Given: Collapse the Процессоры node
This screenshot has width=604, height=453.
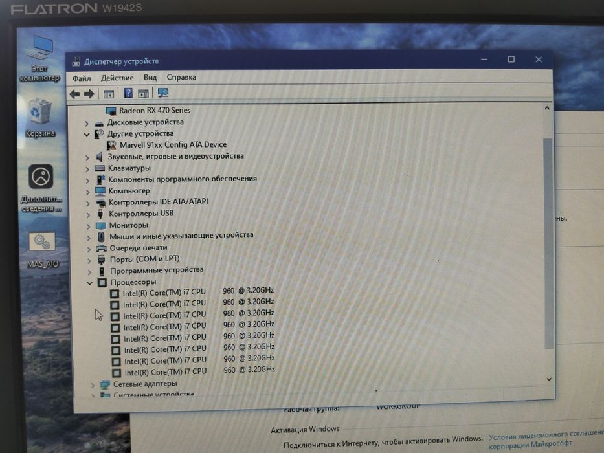Looking at the screenshot, I should click(90, 283).
